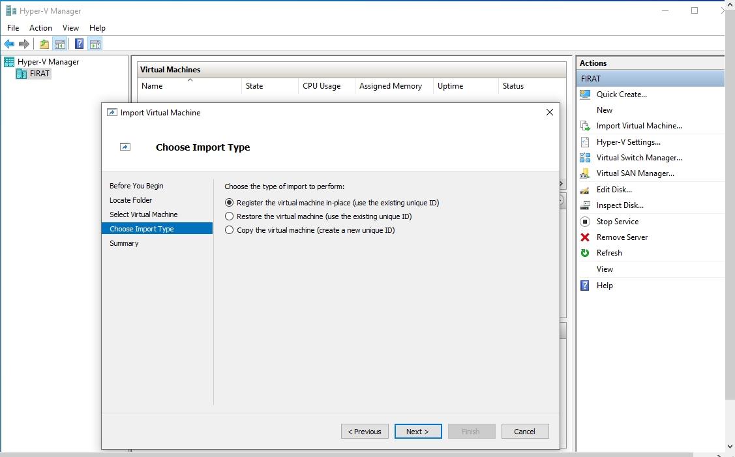735x457 pixels.
Task: Sort virtual machines by the Name column
Action: click(190, 86)
